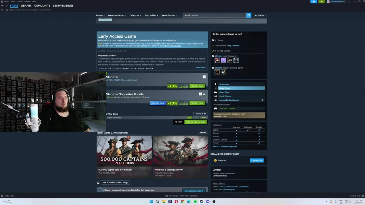Image resolution: width=365 pixels, height=205 pixels.
Task: Expand Early Access text with READ MORE
Action: [201, 67]
